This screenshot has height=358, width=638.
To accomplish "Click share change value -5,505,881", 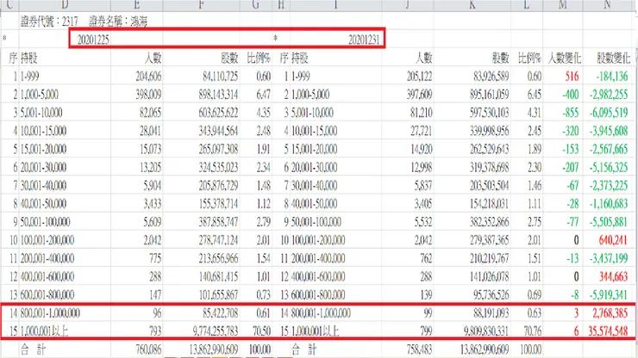I will click(609, 222).
